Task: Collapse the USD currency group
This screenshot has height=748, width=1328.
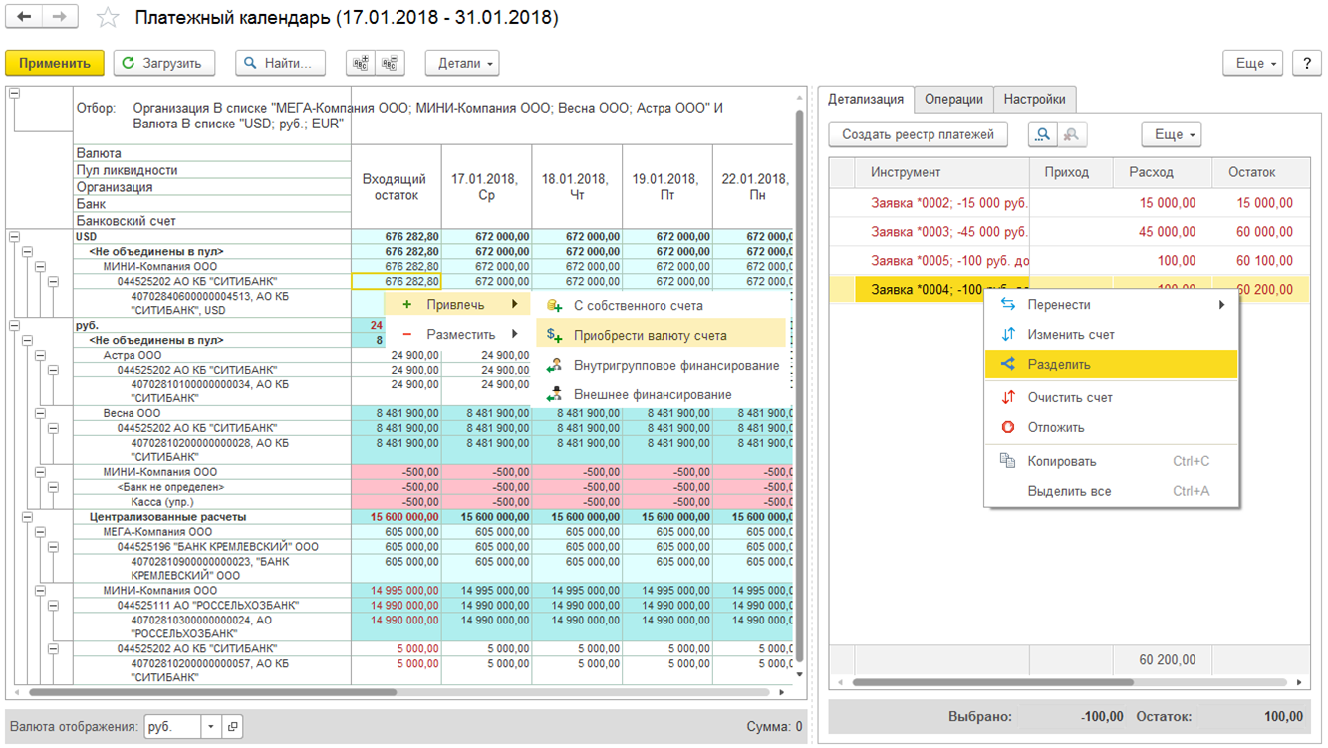Action: tap(14, 237)
